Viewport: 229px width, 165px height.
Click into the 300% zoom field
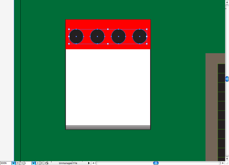pyautogui.click(x=6, y=163)
